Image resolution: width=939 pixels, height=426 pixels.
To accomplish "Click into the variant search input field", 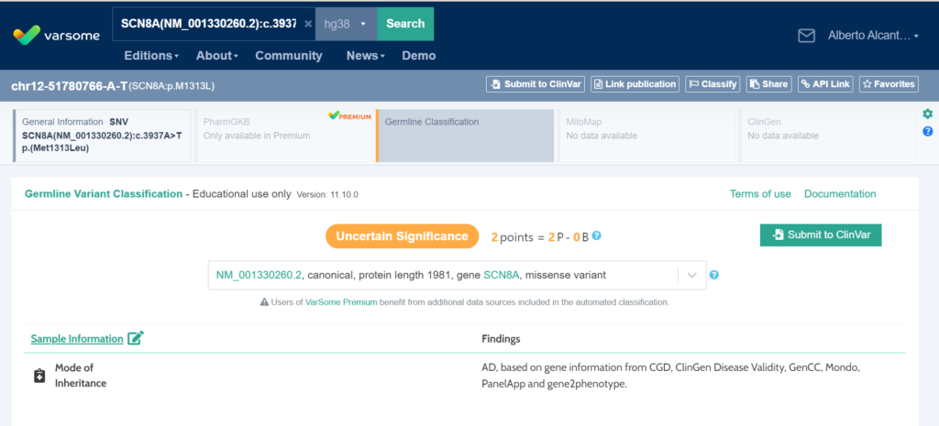I will (x=208, y=24).
